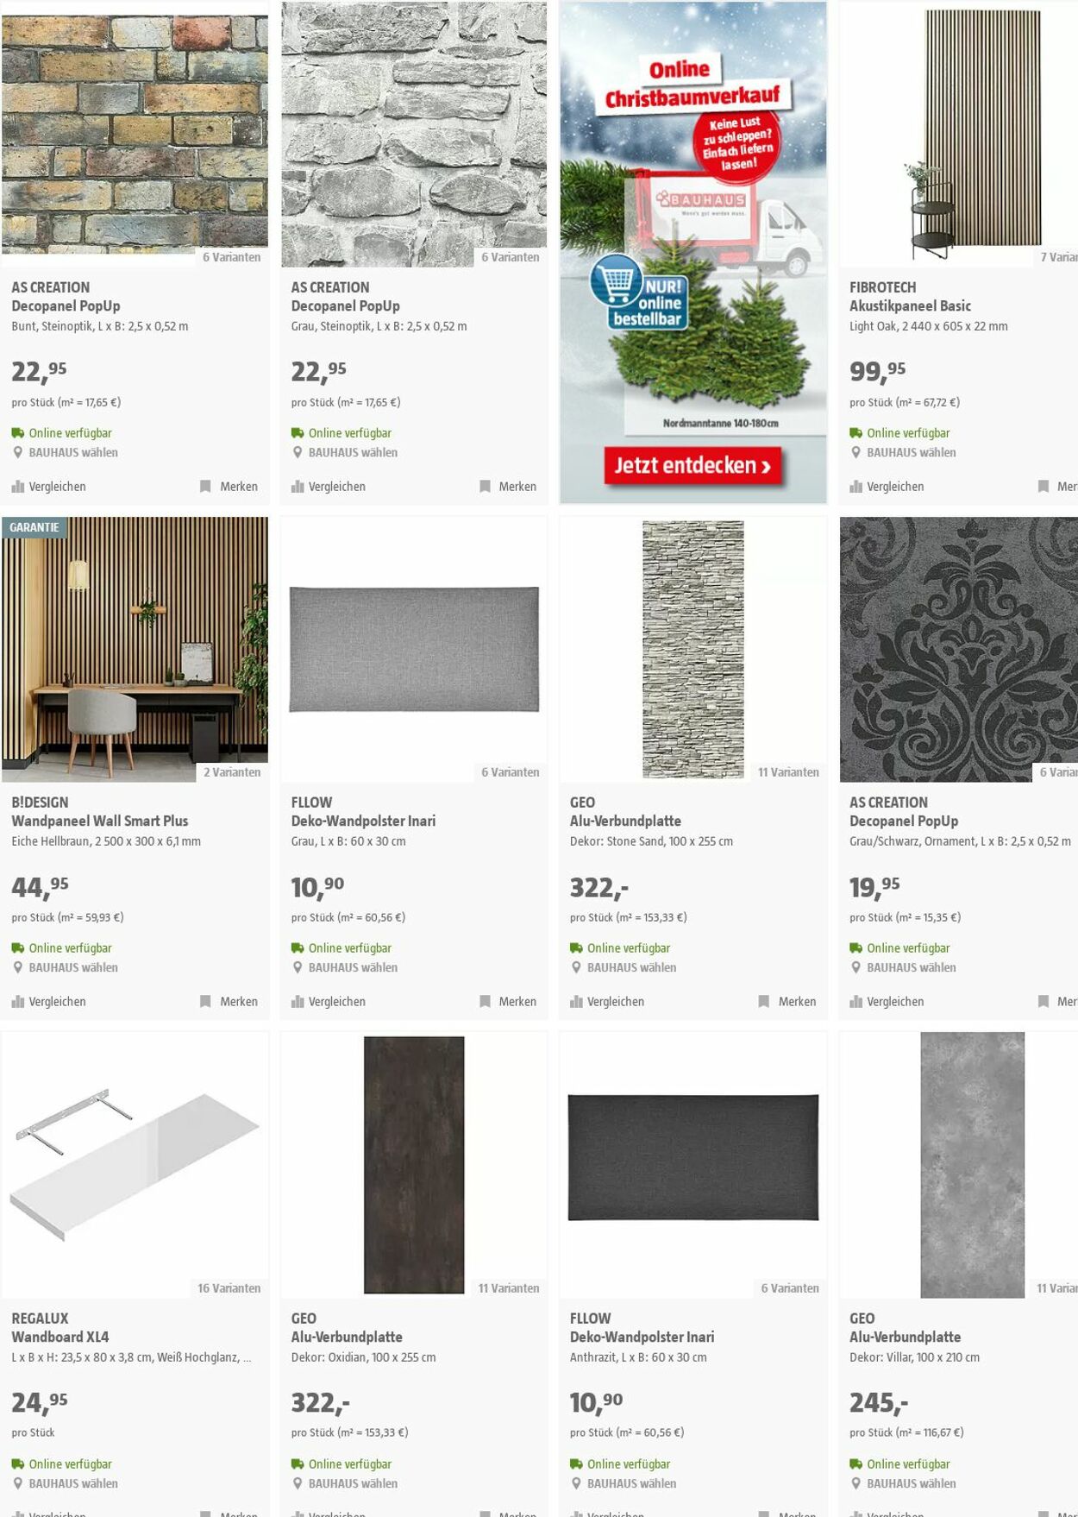1078x1517 pixels.
Task: Click Jetzt entdecken in Christbaum banner
Action: [x=693, y=466]
